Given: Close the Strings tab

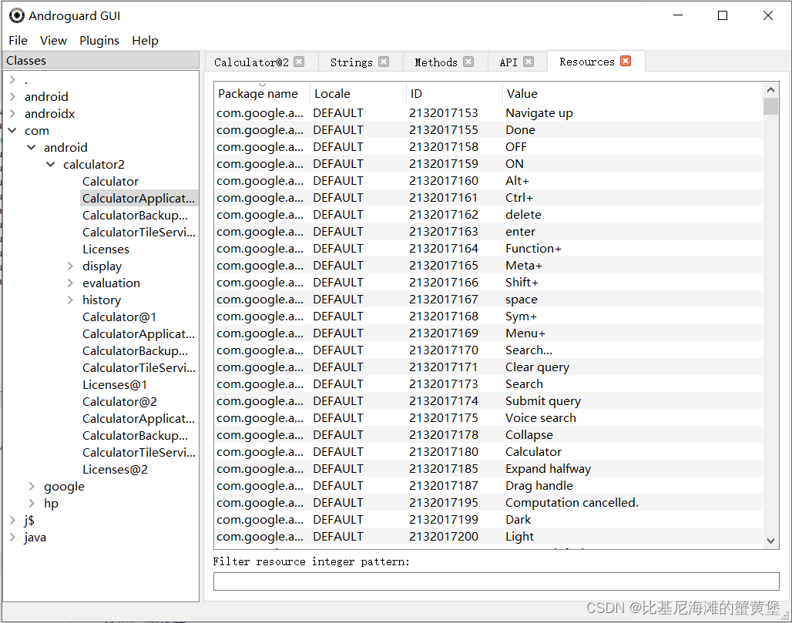Looking at the screenshot, I should [x=384, y=62].
